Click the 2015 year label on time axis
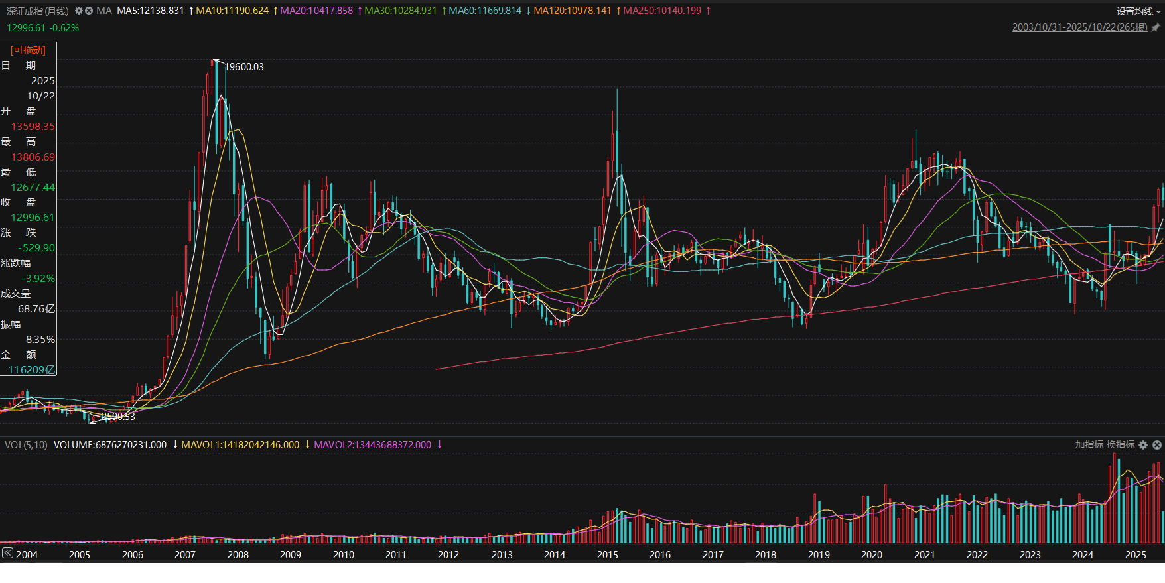Screen dimensions: 1165x583 coord(607,555)
